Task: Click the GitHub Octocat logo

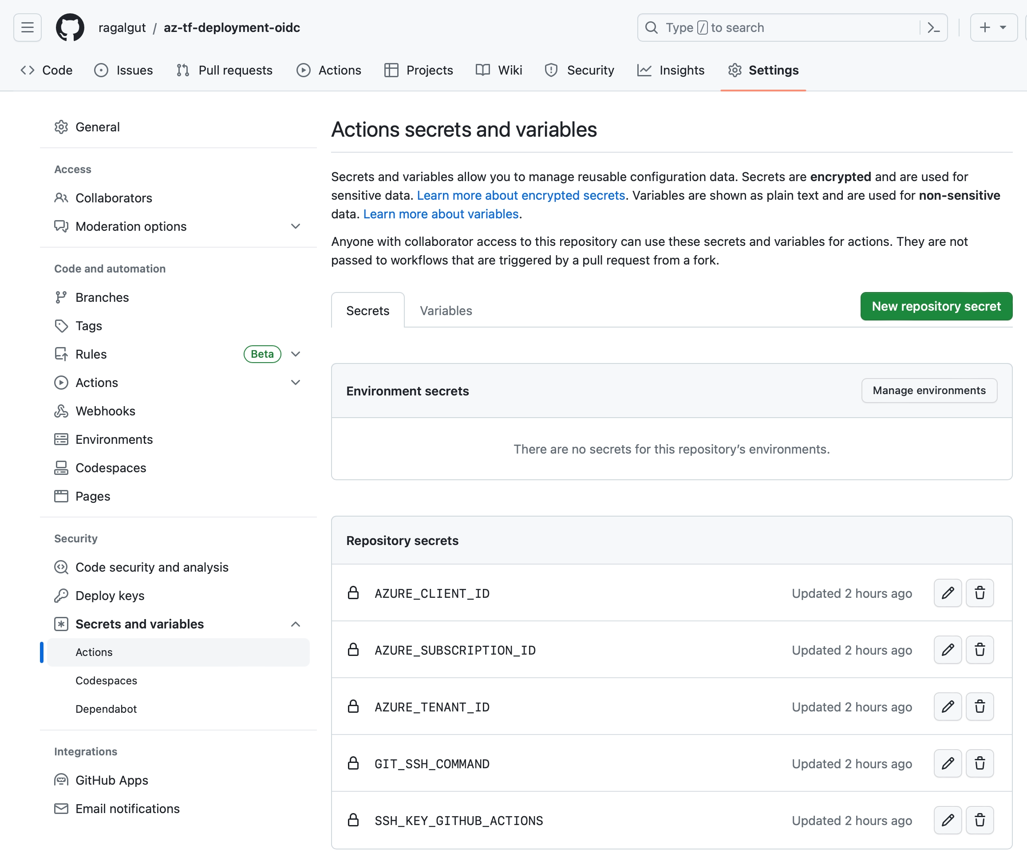Action: click(70, 28)
